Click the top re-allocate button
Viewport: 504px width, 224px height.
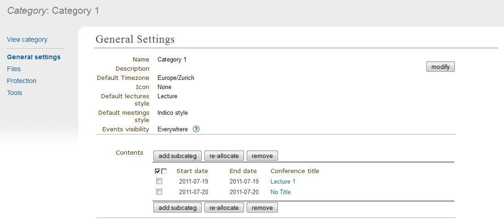click(224, 156)
